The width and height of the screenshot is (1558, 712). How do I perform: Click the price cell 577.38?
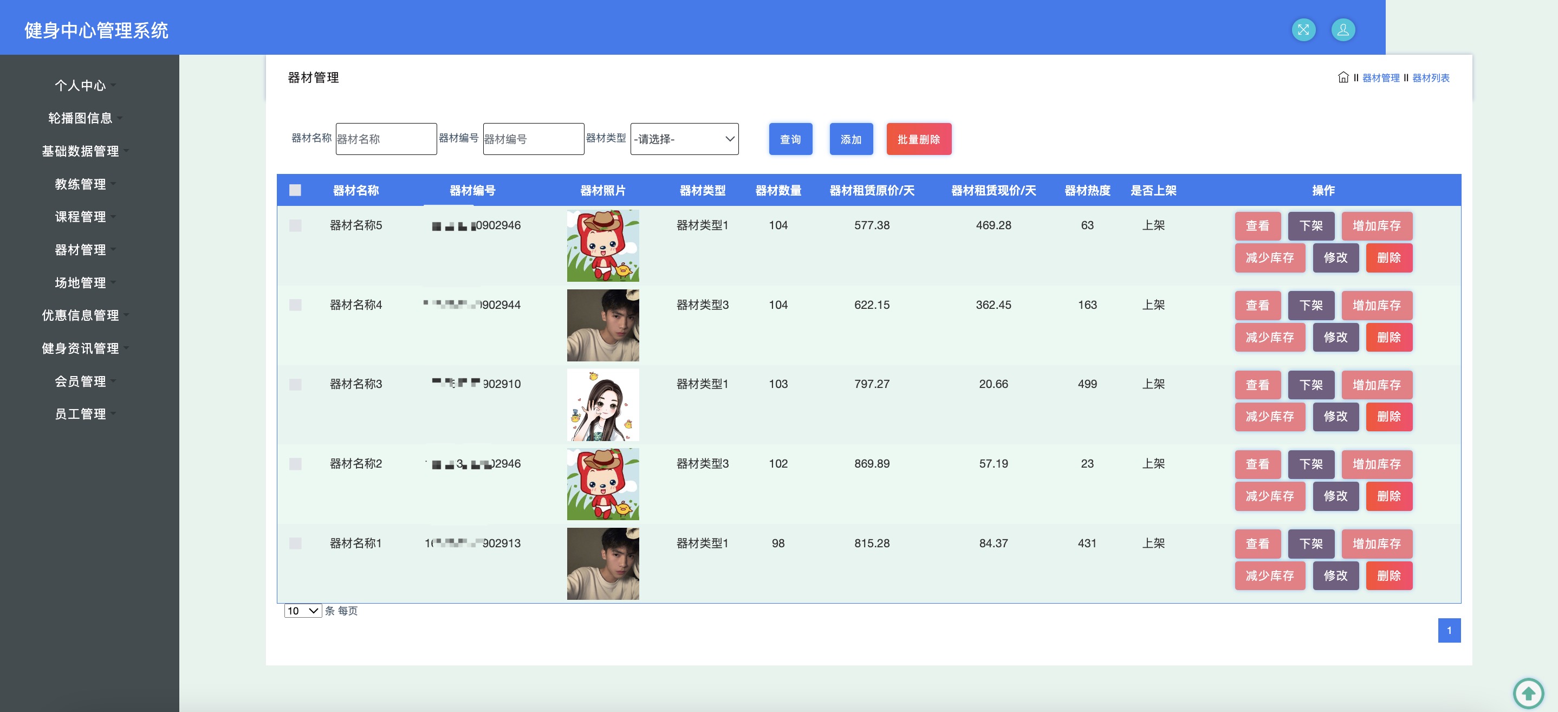(x=872, y=225)
